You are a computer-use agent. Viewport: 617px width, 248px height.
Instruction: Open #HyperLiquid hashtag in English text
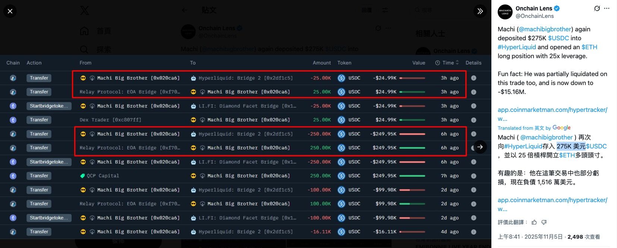click(517, 47)
